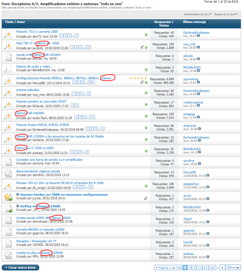Open Nuevos Arcam AVR10, AVR20, AVR30 thread
The height and width of the screenshot is (273, 244).
[43, 125]
